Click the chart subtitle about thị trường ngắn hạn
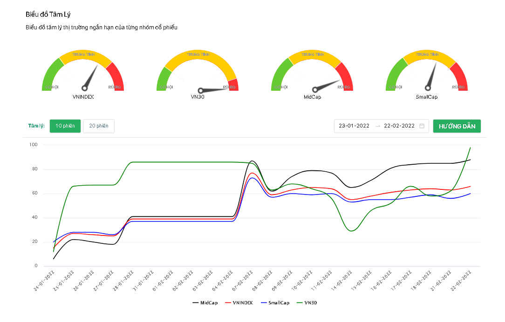This screenshot has width=505, height=322. pyautogui.click(x=102, y=27)
